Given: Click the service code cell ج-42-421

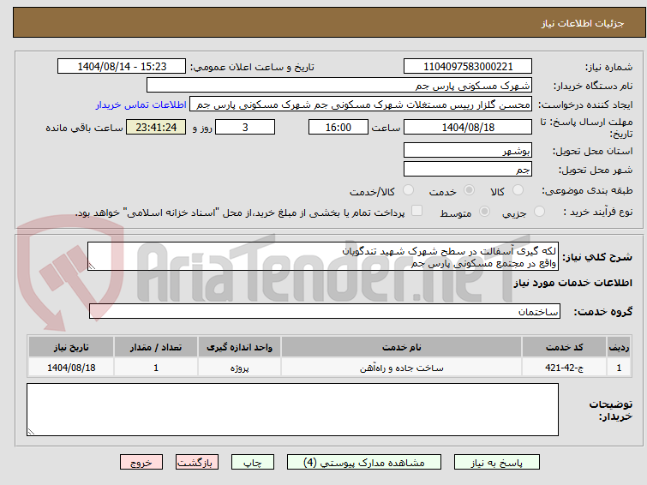Looking at the screenshot, I should point(564,368).
